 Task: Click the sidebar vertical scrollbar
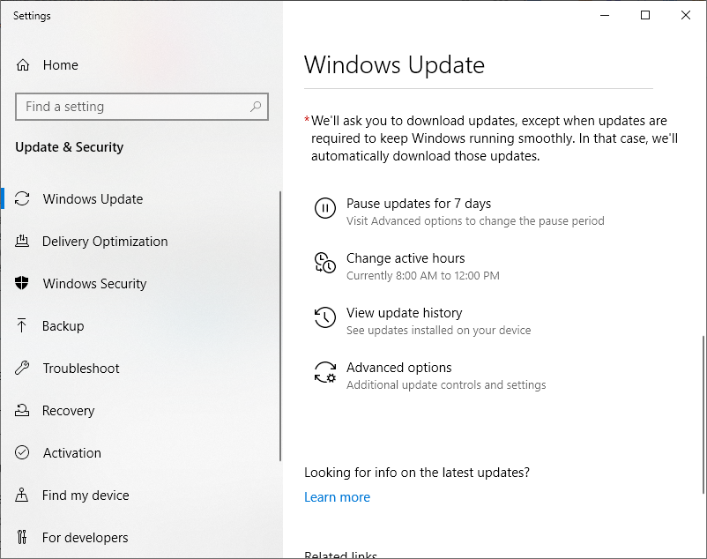point(280,326)
